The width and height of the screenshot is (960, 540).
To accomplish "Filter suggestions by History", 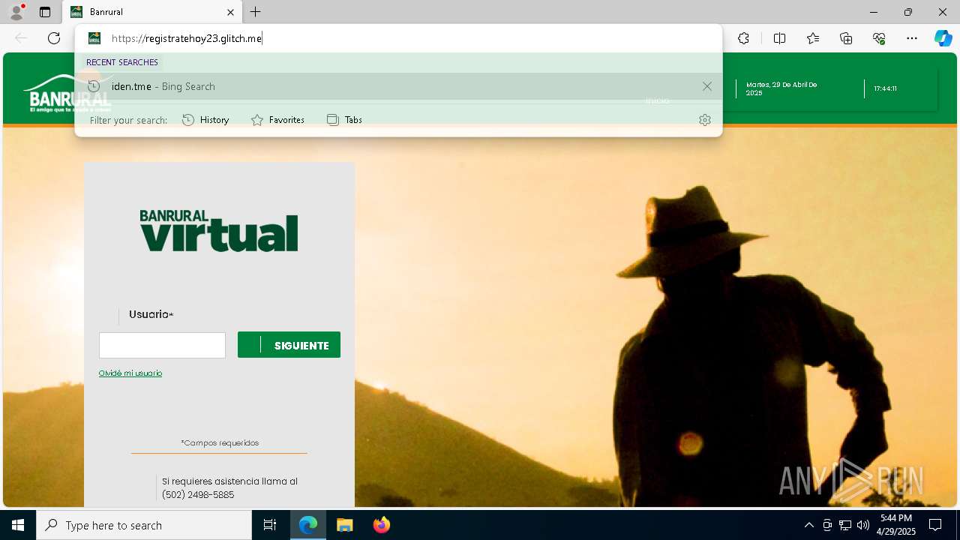I will (205, 120).
